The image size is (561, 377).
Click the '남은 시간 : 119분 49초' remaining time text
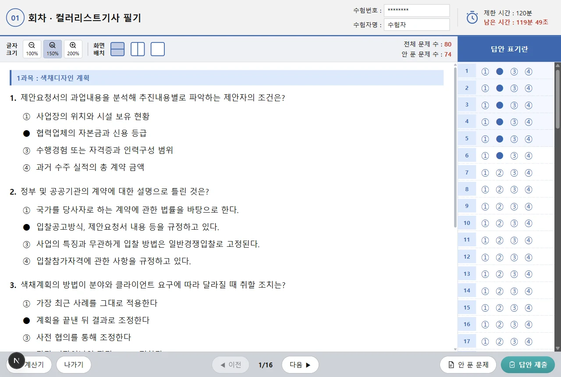click(x=516, y=22)
